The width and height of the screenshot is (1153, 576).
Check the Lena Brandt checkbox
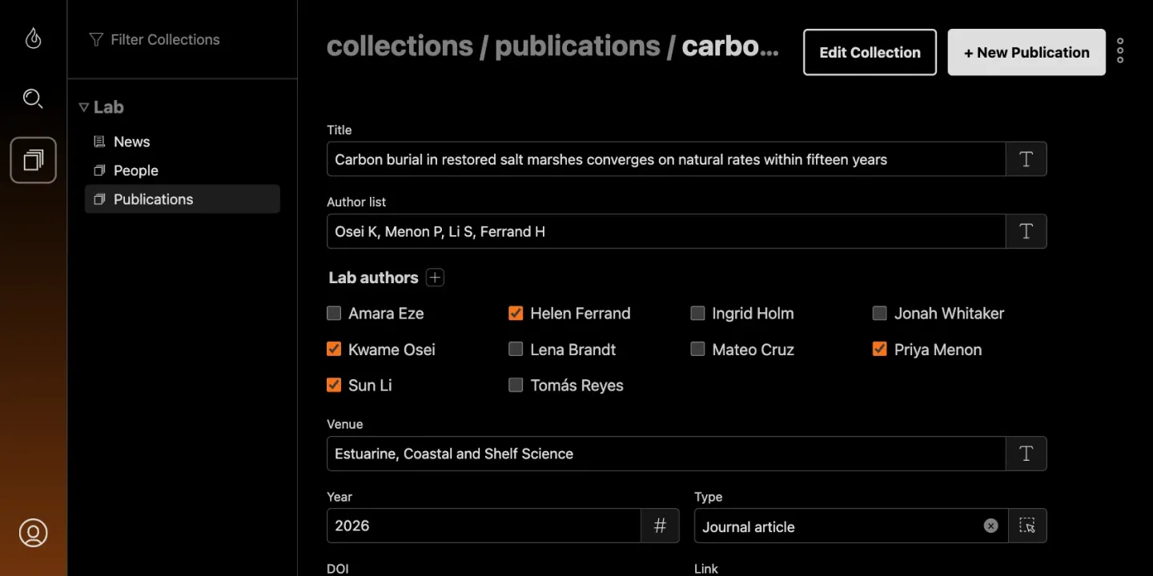click(516, 349)
